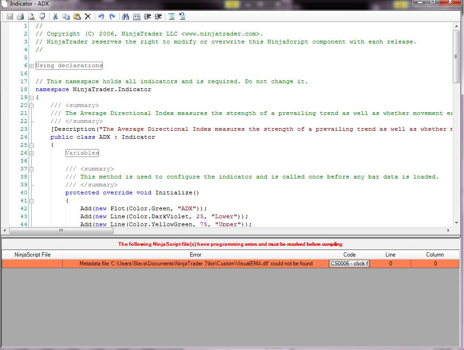This screenshot has height=350, width=464.
Task: Click on 'namespace NinjaTrader.Indicator' at line 18
Action: click(93, 89)
